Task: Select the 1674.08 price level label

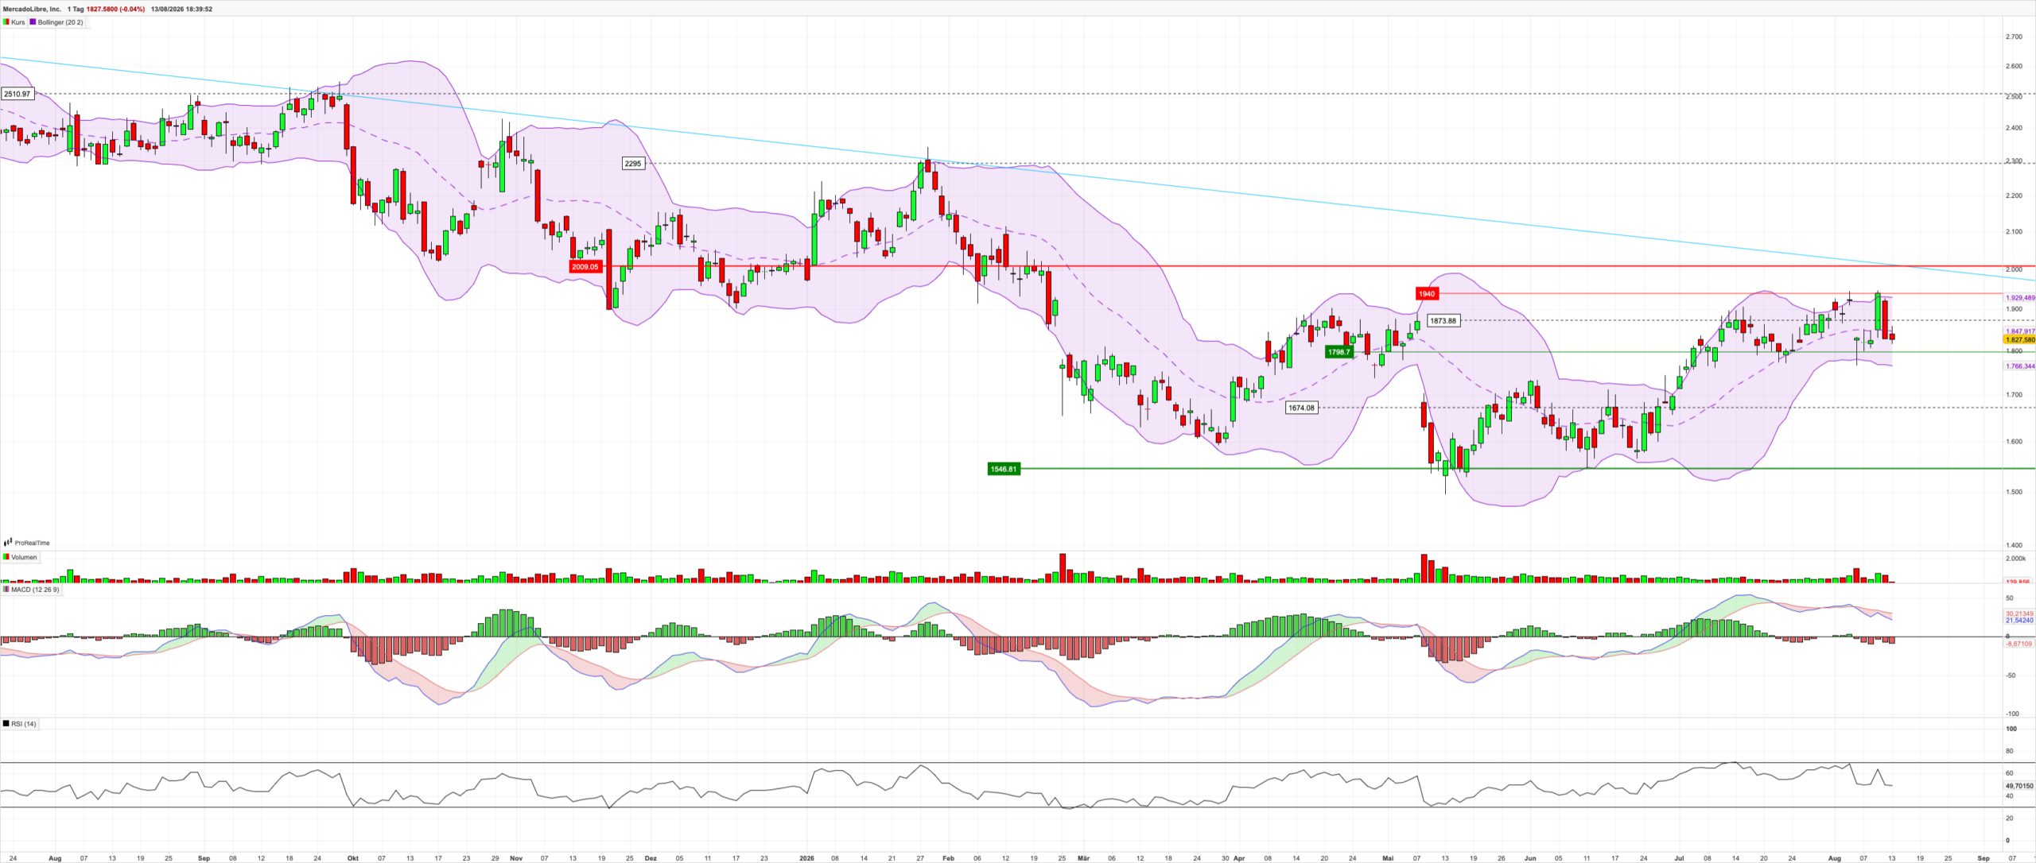Action: tap(1302, 408)
